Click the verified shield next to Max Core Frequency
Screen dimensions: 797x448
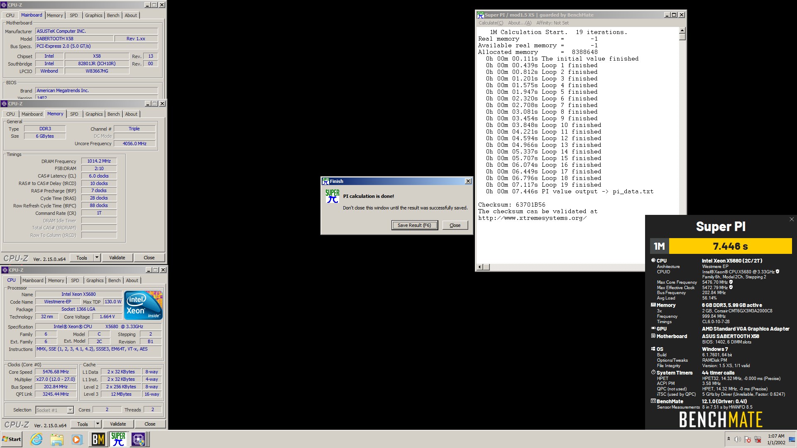731,282
